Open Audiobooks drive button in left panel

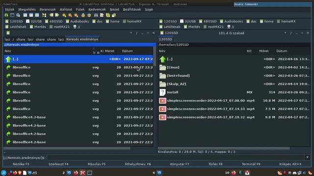(x=78, y=22)
